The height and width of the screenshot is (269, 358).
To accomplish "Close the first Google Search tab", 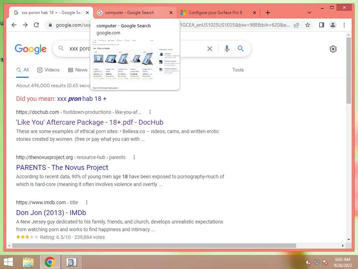I will coord(87,13).
